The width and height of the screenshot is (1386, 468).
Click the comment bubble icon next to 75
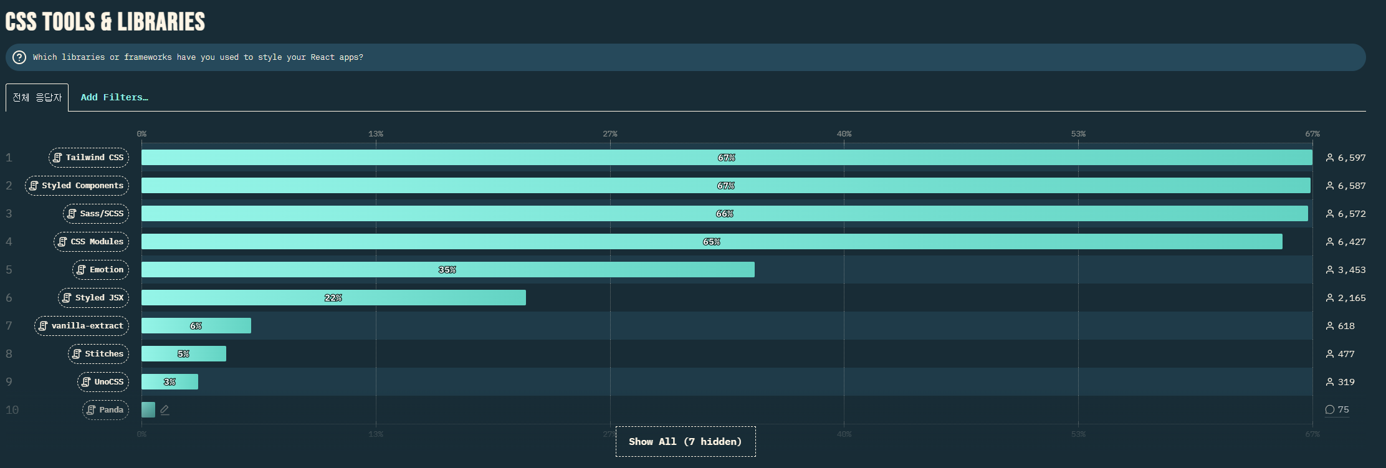(x=1329, y=410)
